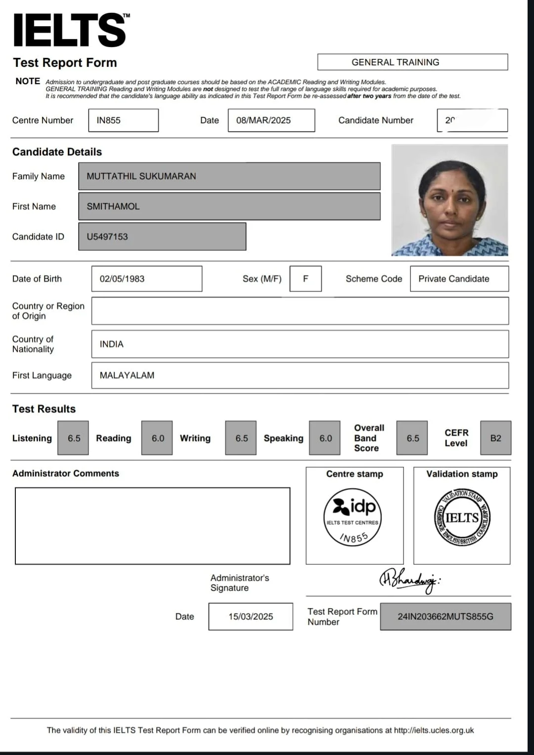Select the Writing score box
The width and height of the screenshot is (534, 755).
pyautogui.click(x=241, y=438)
